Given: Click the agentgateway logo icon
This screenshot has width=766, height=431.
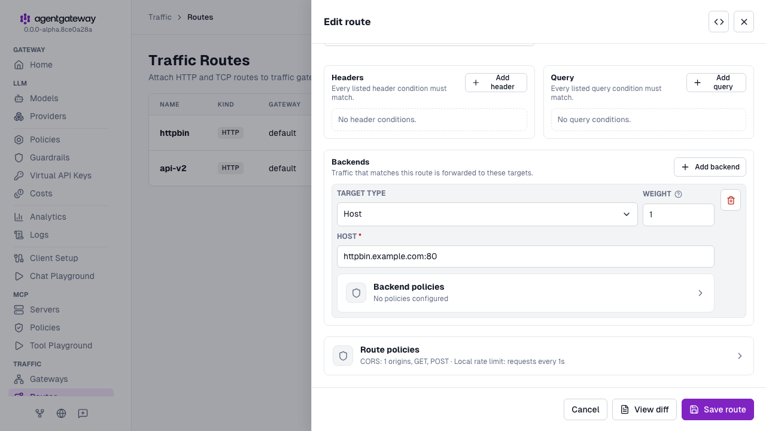Looking at the screenshot, I should (25, 19).
